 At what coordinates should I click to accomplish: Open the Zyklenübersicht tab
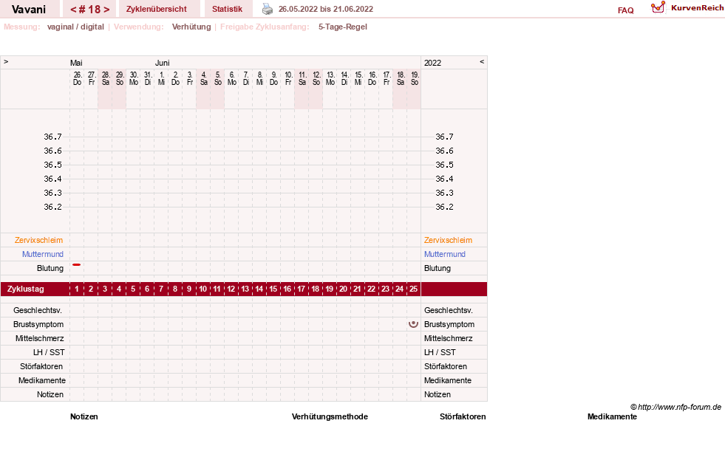(156, 9)
